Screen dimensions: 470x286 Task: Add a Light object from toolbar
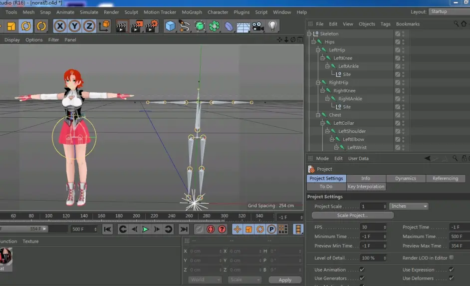[x=272, y=26]
